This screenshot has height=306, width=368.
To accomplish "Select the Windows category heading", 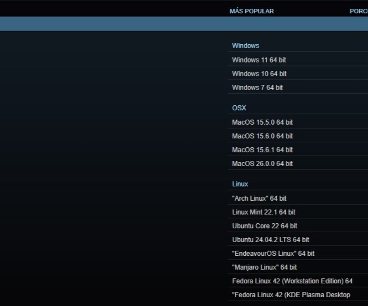I will point(245,45).
